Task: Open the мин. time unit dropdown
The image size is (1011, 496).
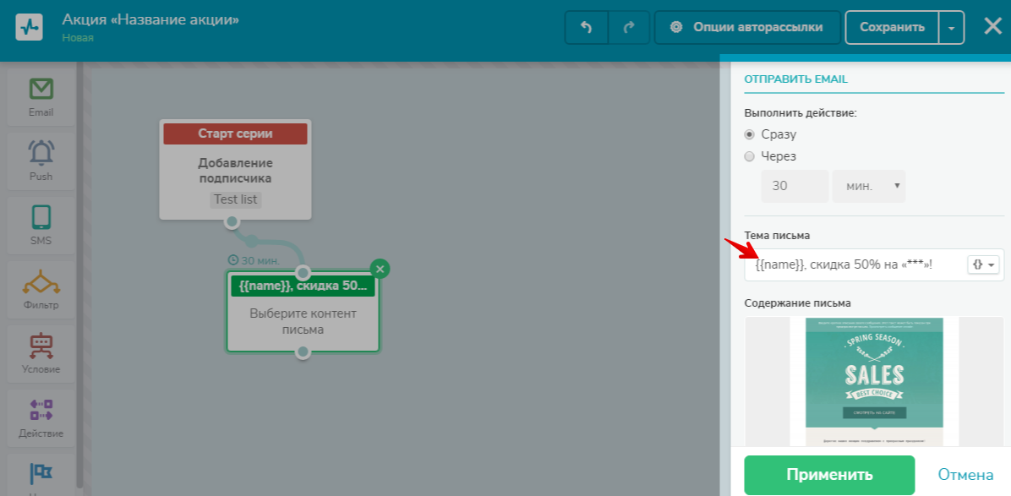Action: [869, 186]
